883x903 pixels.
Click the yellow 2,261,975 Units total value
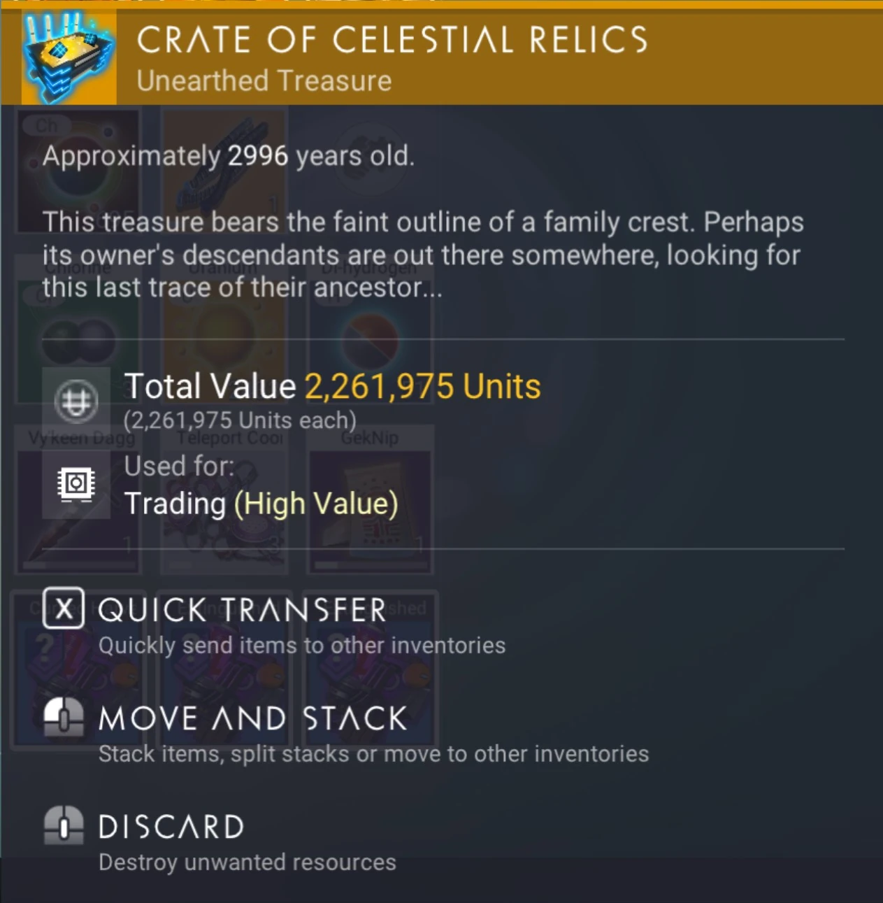(422, 387)
